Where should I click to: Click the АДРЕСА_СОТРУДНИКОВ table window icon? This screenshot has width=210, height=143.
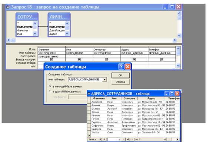pos(89,94)
